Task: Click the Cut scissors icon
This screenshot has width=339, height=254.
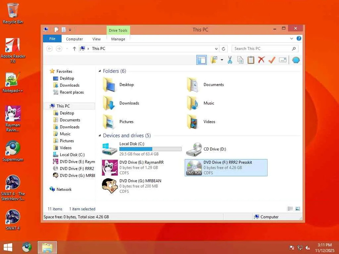Action: point(230,60)
